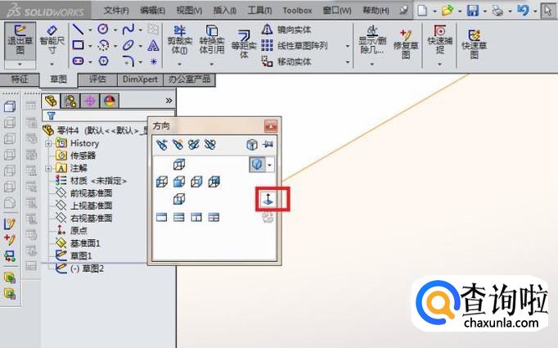Click the Open folder icon
This screenshot has height=348, width=558.
(x=448, y=11)
